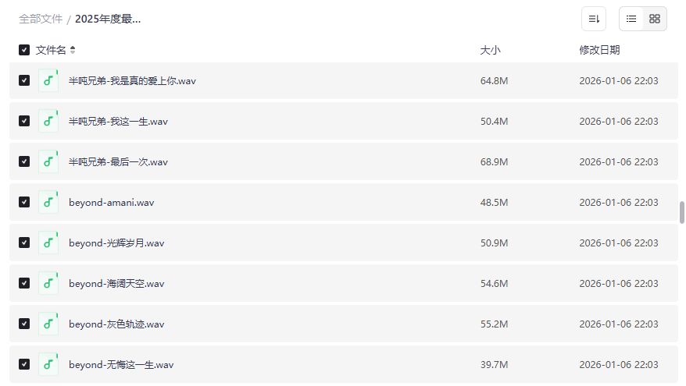The image size is (686, 386).
Task: Open the 2025年度最... breadcrumb folder
Action: point(108,19)
